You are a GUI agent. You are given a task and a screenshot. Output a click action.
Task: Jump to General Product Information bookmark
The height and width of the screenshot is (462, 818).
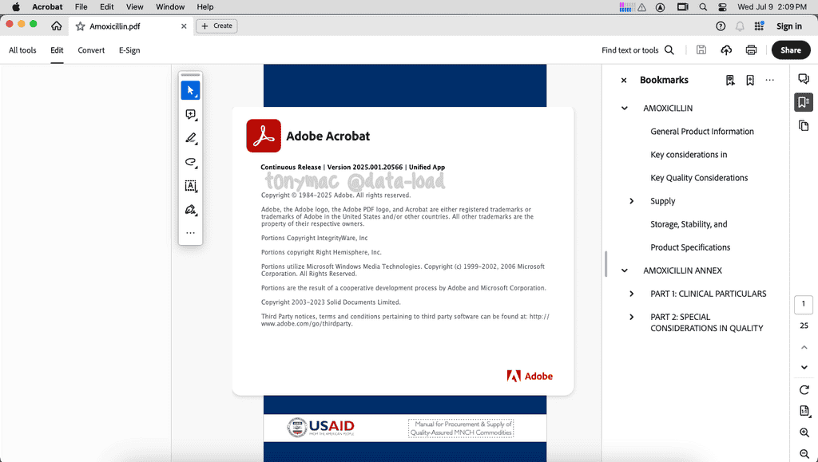tap(701, 131)
